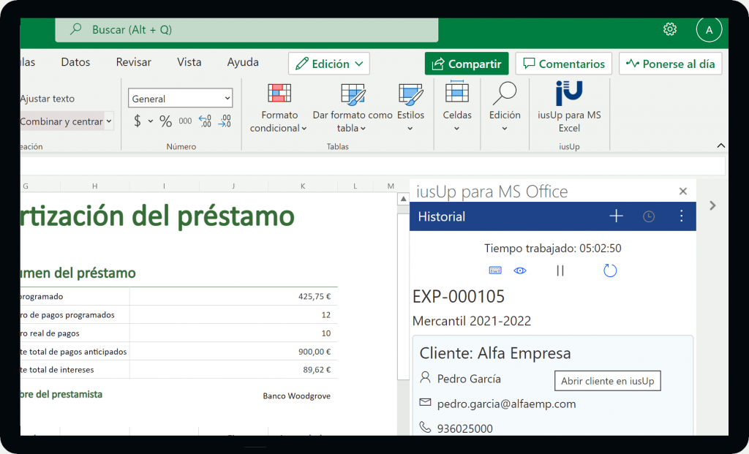Select column J header
The height and width of the screenshot is (454, 749).
click(x=233, y=186)
